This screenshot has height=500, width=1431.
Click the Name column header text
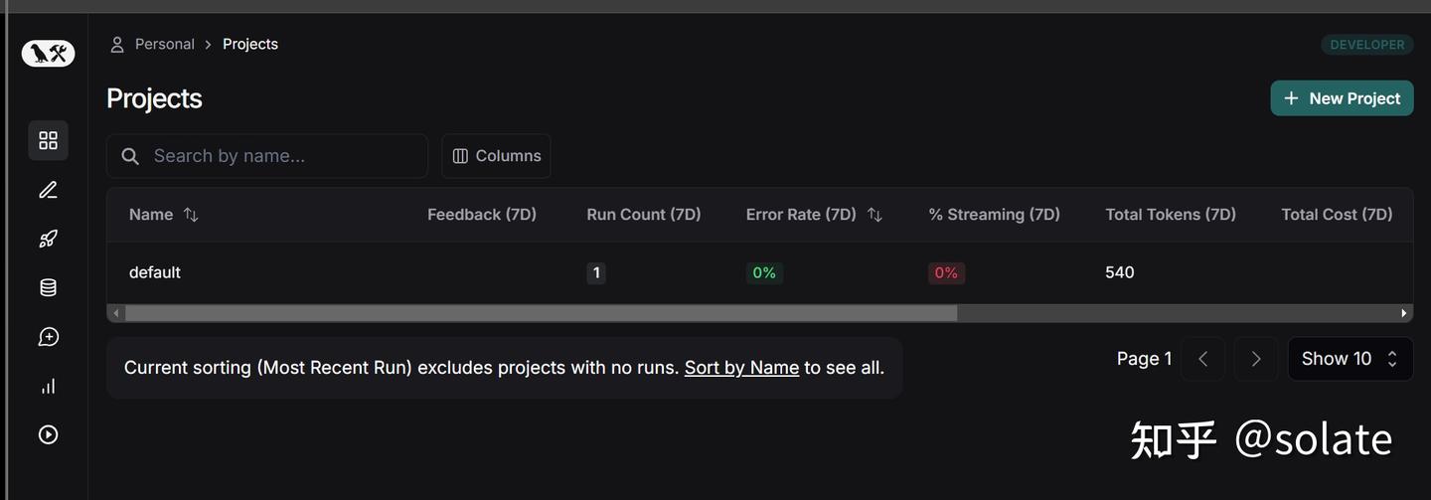pyautogui.click(x=151, y=215)
